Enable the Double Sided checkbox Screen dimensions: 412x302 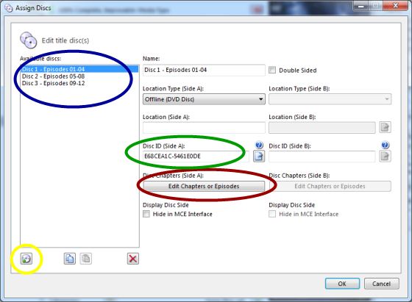coord(272,70)
